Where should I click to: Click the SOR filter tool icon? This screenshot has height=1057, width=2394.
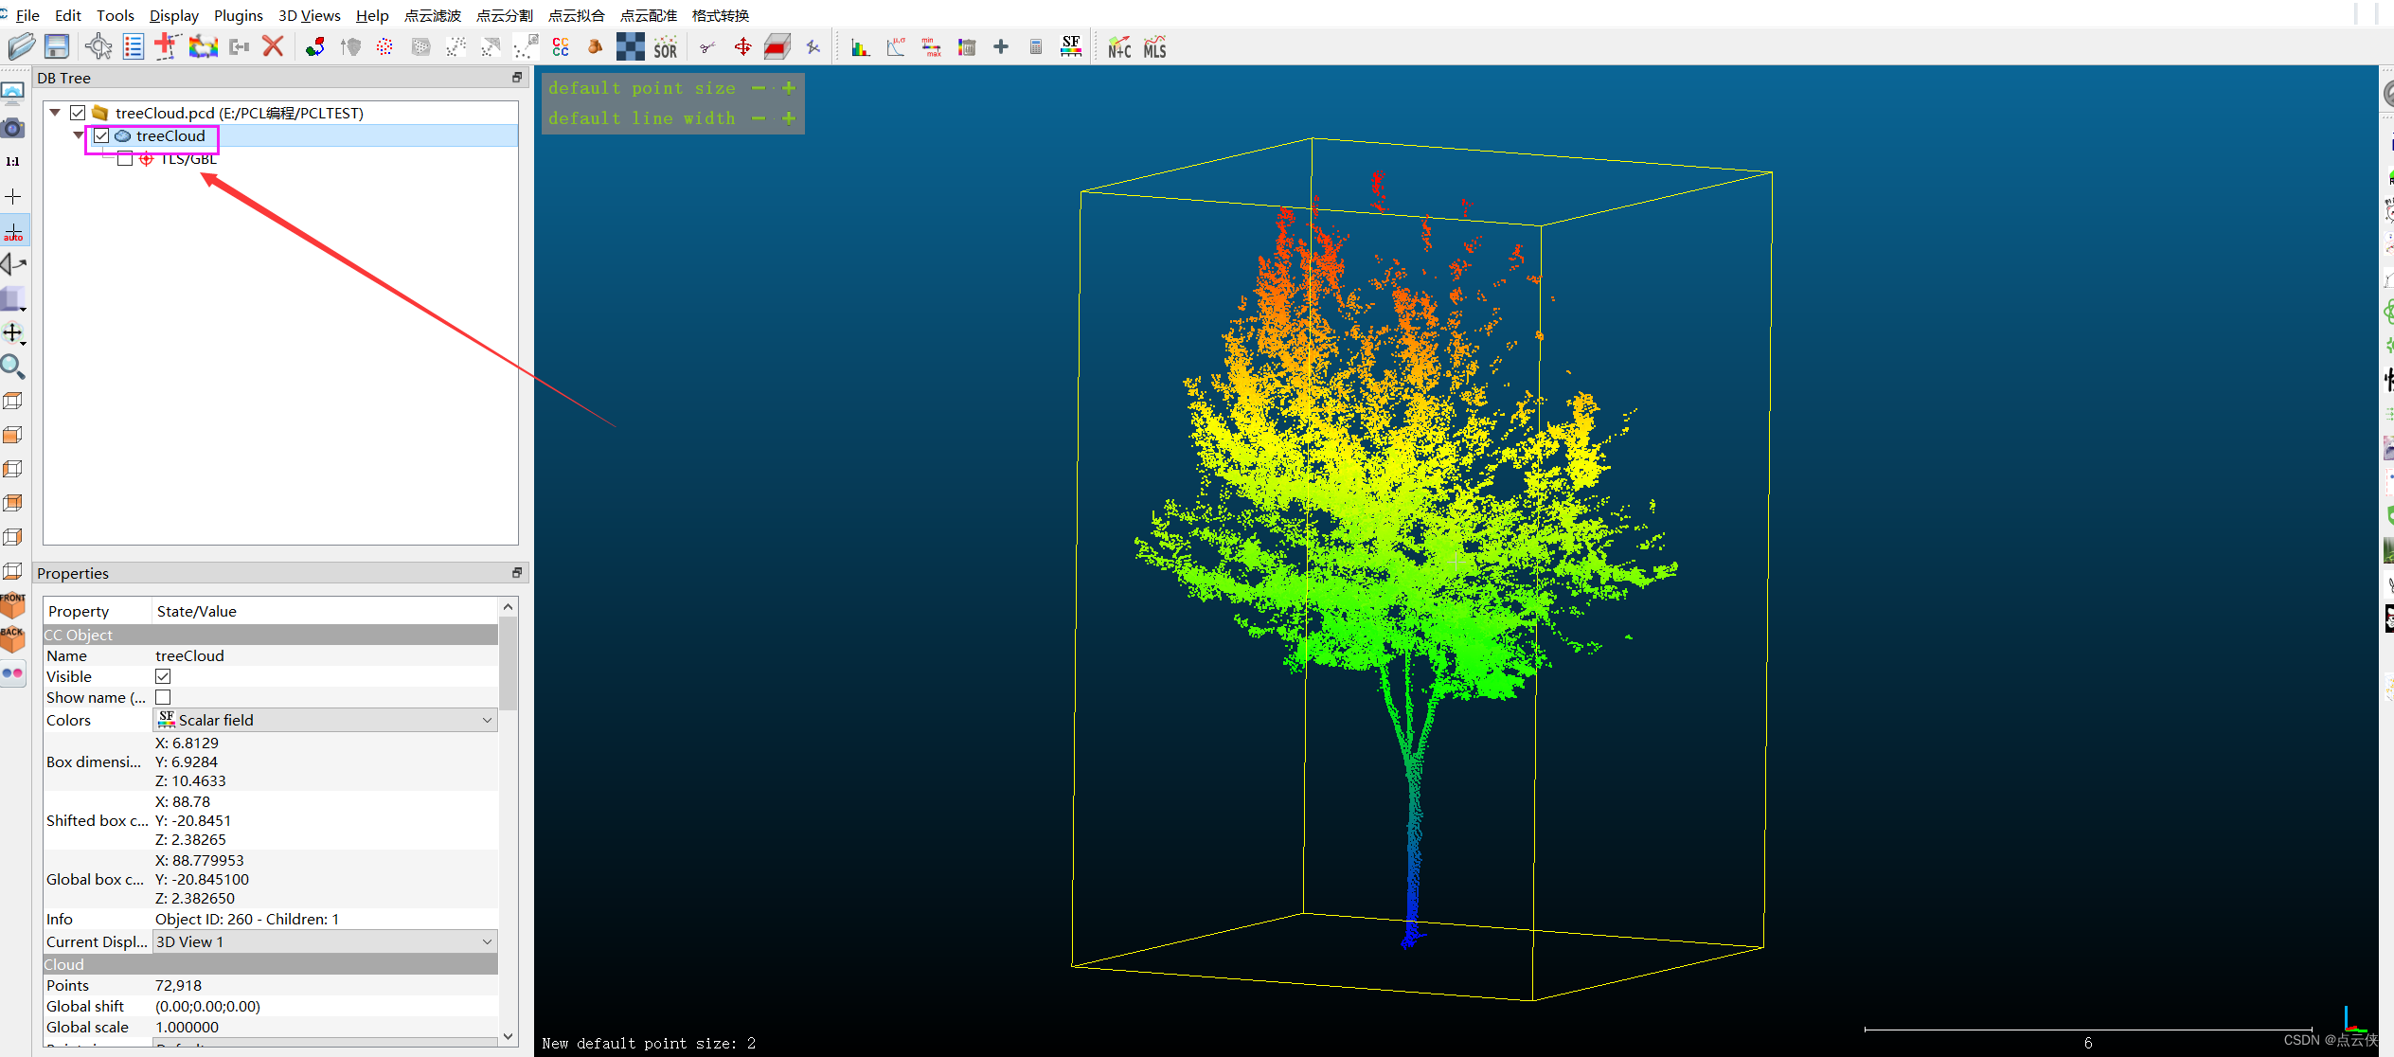666,47
